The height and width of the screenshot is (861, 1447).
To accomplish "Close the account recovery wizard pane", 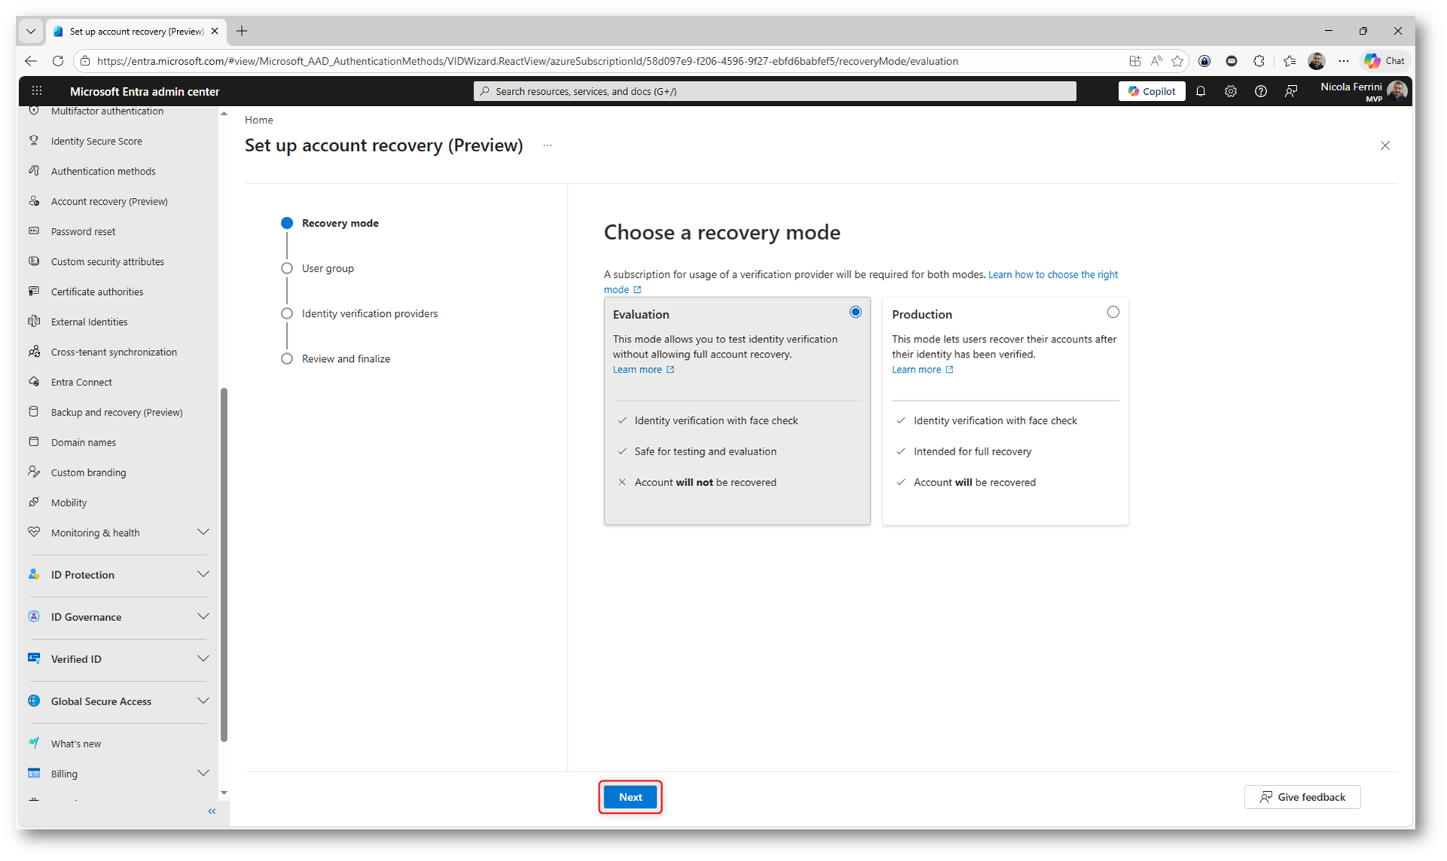I will pos(1385,145).
